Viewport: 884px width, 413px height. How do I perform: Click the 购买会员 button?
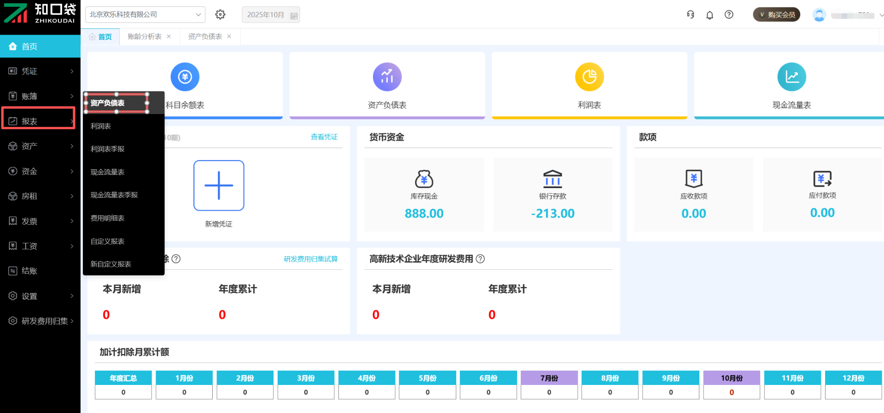777,15
